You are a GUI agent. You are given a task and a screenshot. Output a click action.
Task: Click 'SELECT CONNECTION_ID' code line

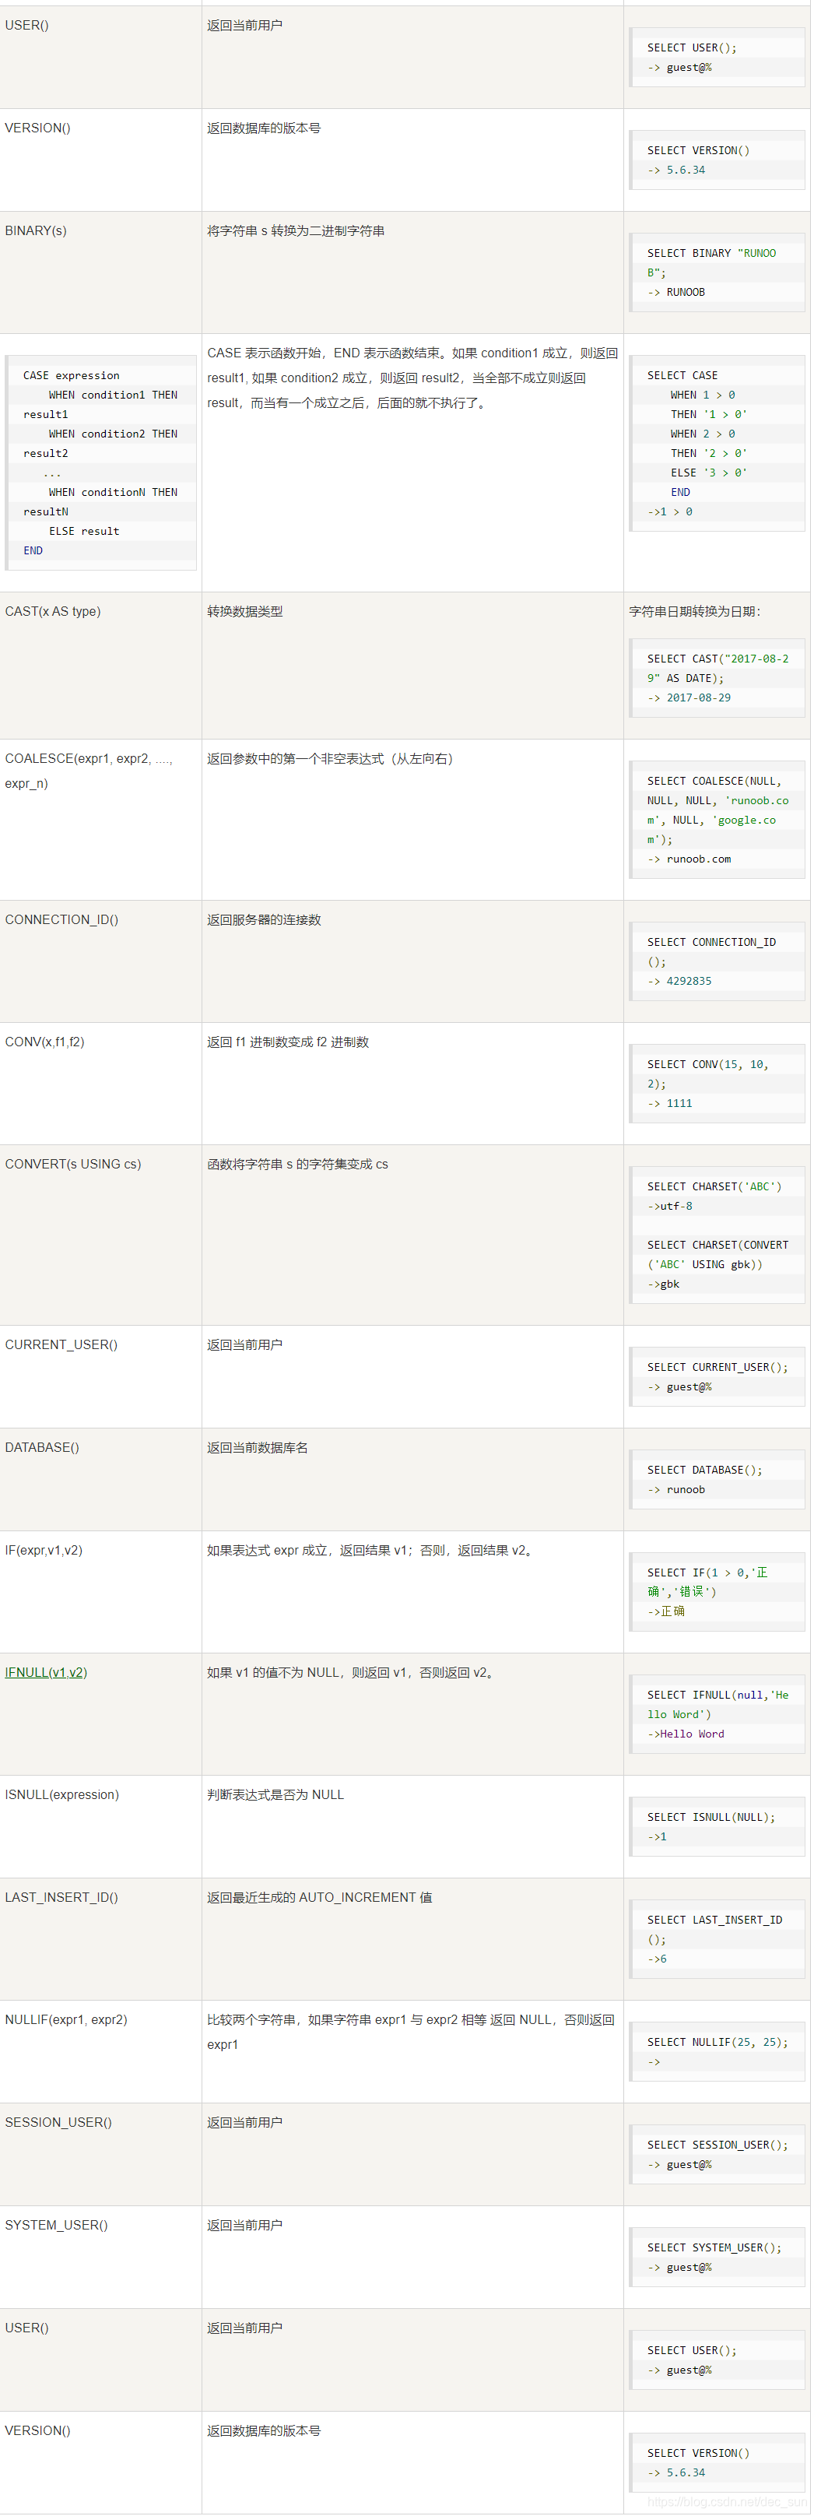tap(711, 941)
